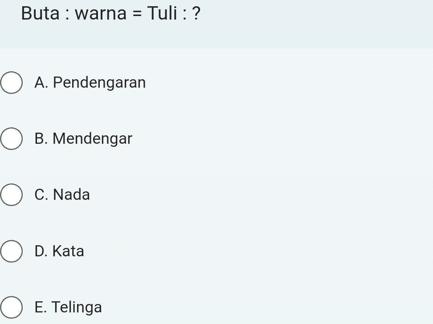Screen dimensions: 433x324
Task: Click the text label Kata
Action: (68, 251)
